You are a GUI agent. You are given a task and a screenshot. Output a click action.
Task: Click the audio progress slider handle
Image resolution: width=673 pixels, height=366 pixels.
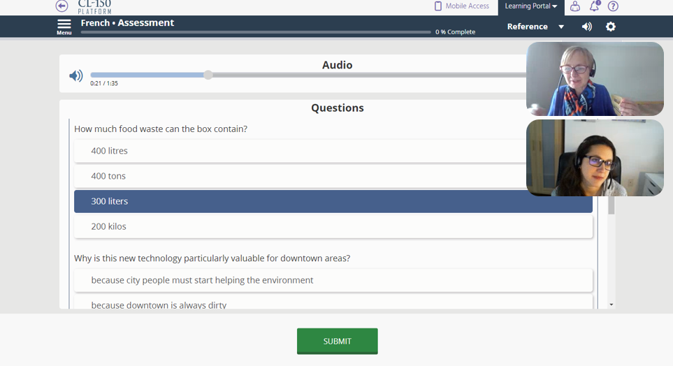pyautogui.click(x=208, y=75)
